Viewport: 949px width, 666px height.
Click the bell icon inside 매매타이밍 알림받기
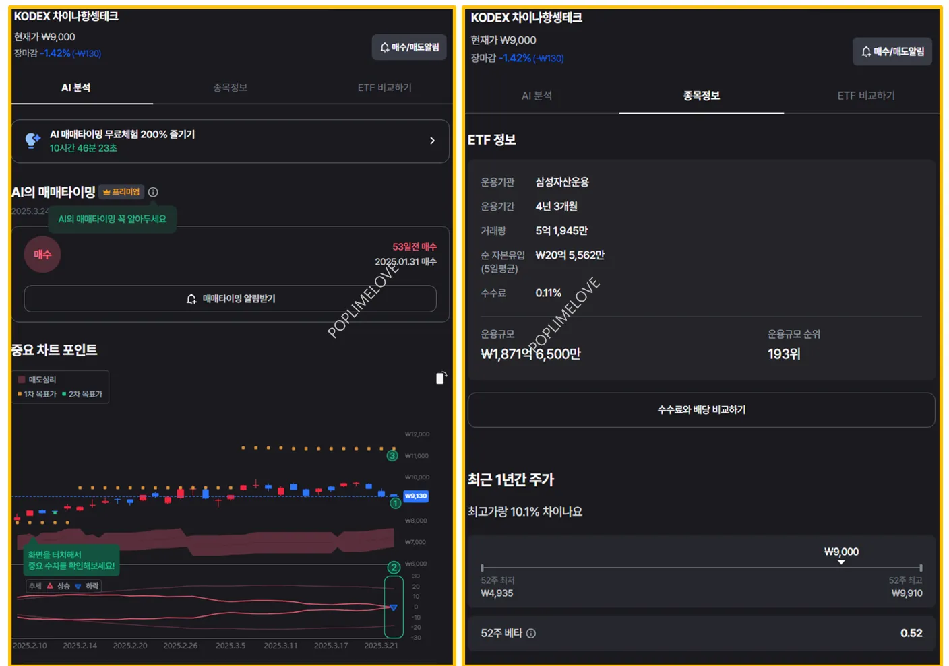tap(191, 299)
